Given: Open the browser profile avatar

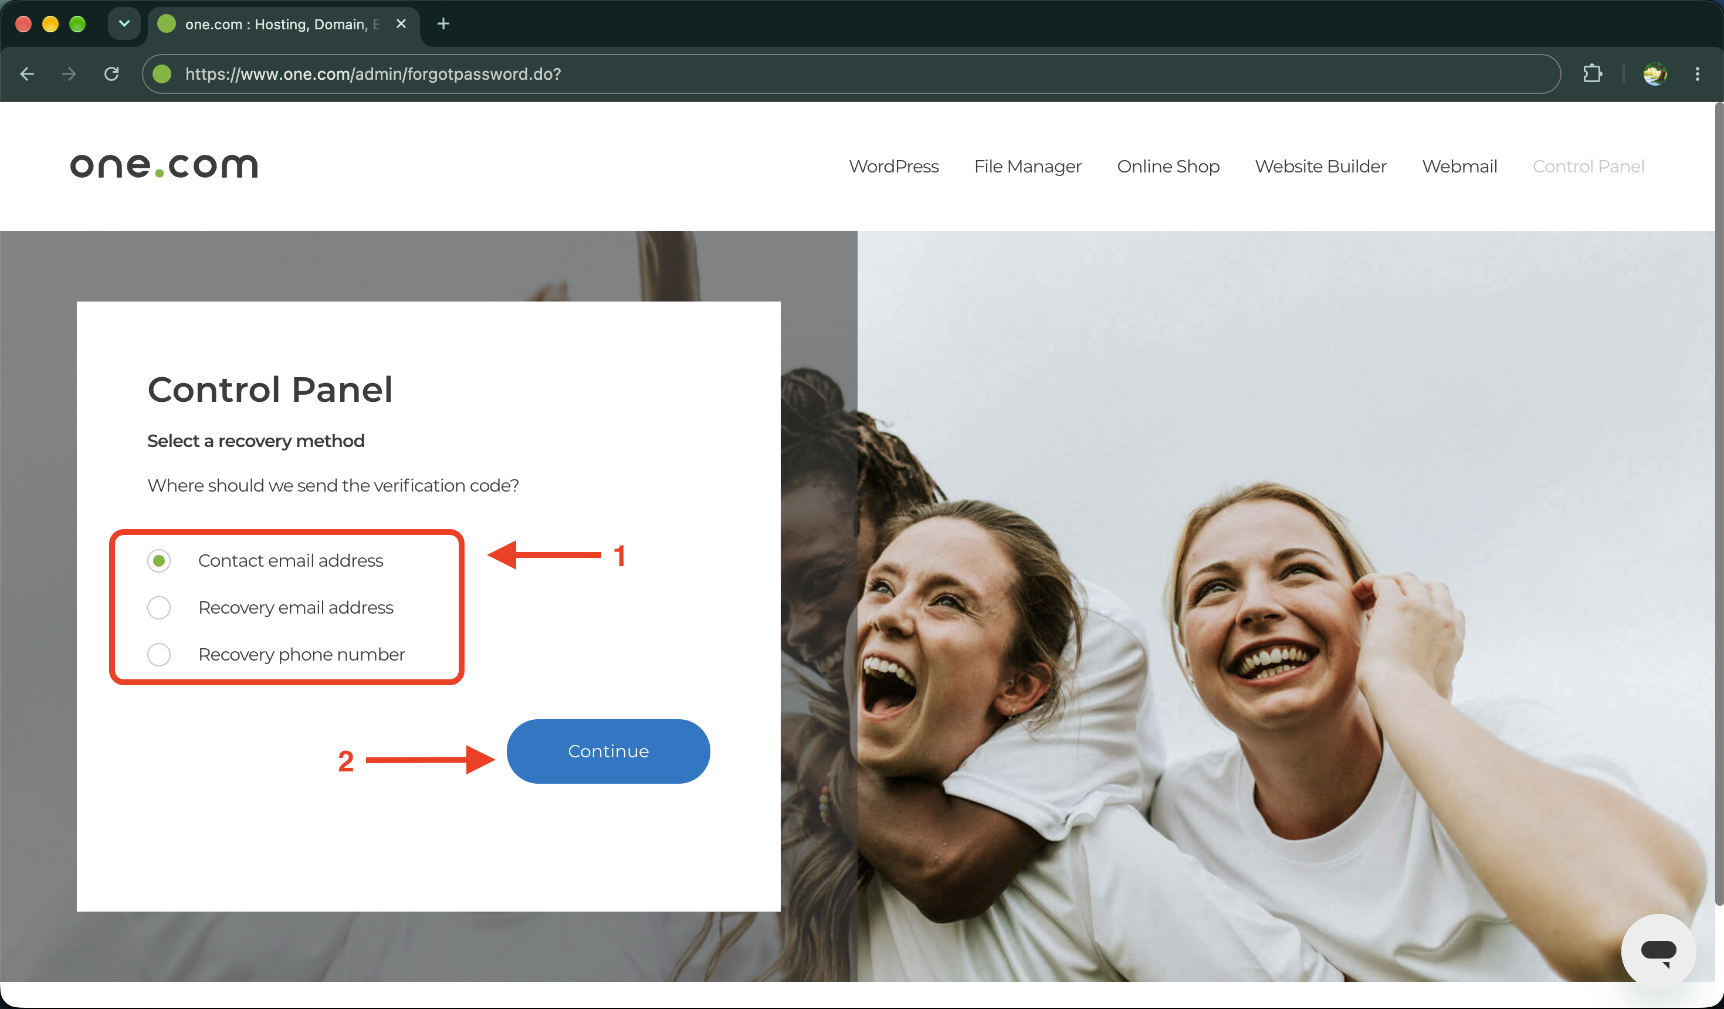Looking at the screenshot, I should point(1655,74).
